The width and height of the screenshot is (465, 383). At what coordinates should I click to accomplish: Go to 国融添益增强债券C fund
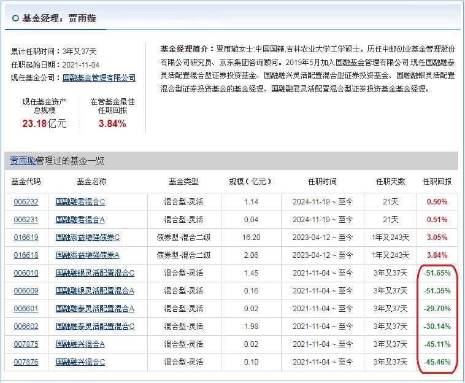(x=88, y=237)
